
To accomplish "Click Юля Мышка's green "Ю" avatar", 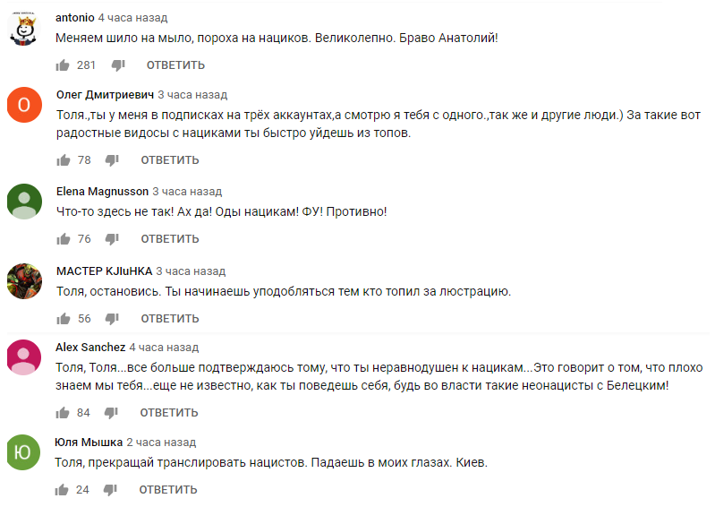I will click(24, 452).
